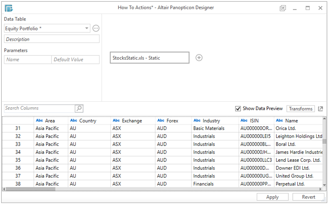Viewport: 328px width, 205px height.
Task: Select the Industry column header
Action: click(213, 120)
